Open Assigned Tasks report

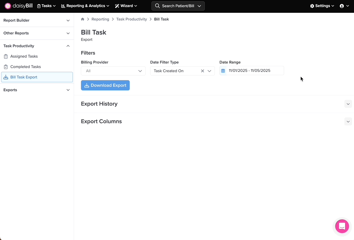click(24, 56)
